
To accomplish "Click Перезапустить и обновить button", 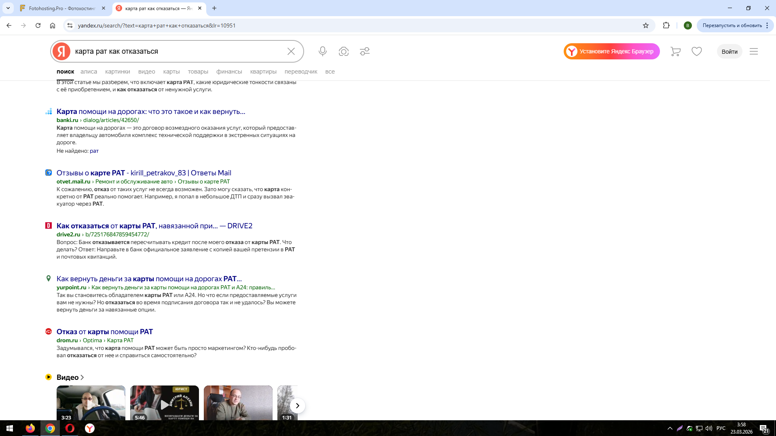I will click(732, 25).
